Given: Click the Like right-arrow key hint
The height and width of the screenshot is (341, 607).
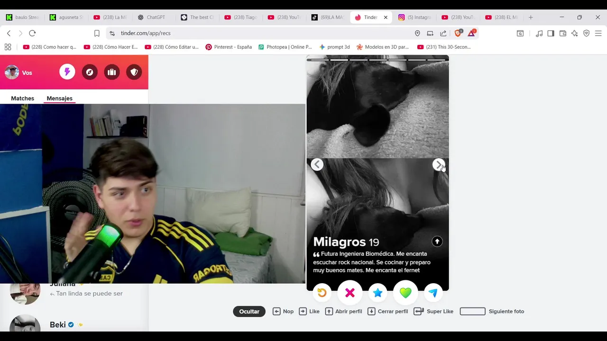Looking at the screenshot, I should click(309, 311).
